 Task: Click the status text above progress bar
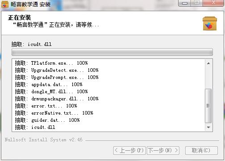point(31,44)
